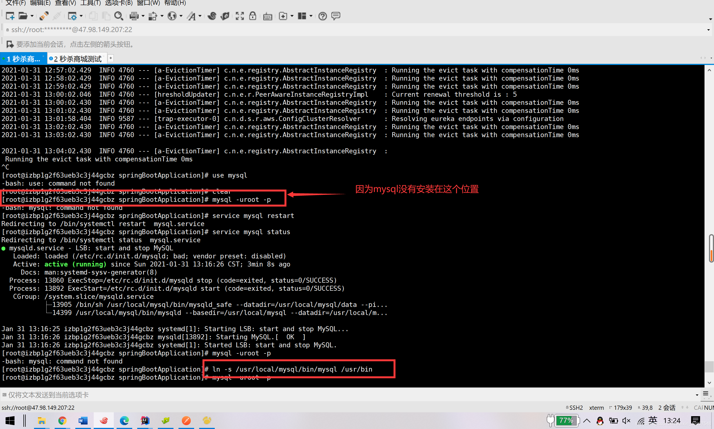The height and width of the screenshot is (429, 714).
Task: Click the lock screen padlock icon
Action: [252, 16]
